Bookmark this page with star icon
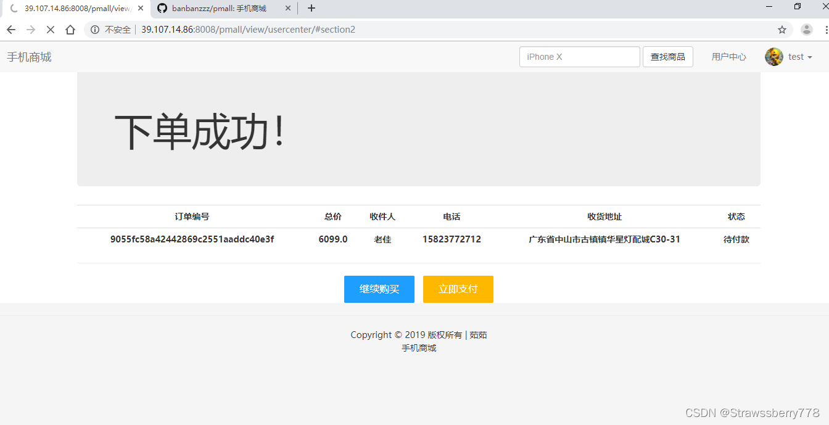 tap(782, 30)
